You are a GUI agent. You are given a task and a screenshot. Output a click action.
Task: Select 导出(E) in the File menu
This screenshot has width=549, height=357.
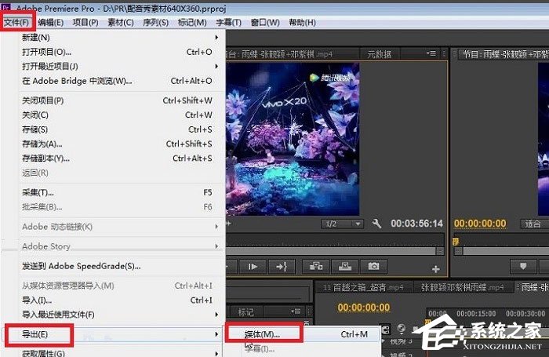37,335
